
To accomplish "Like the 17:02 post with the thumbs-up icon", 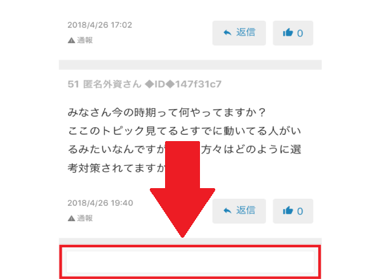I will [x=288, y=32].
